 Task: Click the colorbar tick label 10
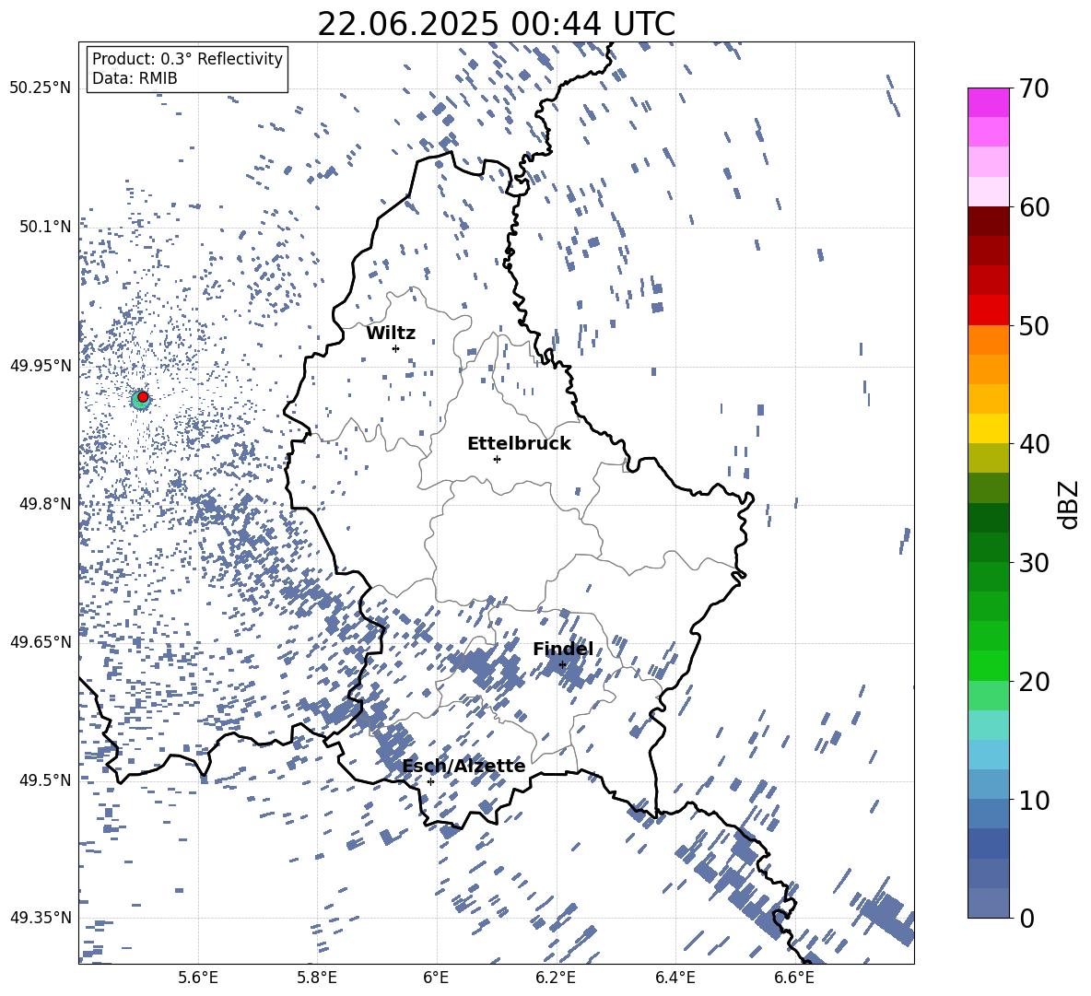click(1034, 800)
